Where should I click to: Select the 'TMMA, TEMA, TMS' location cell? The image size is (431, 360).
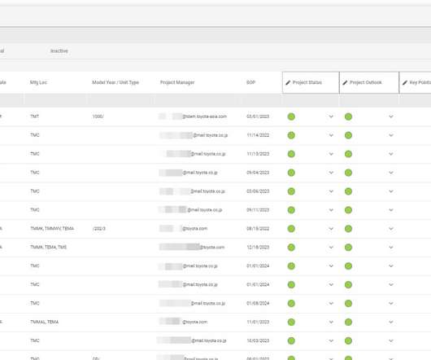tap(48, 247)
